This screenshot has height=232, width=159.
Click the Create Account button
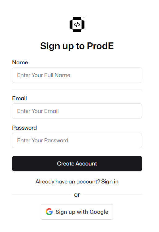77,164
